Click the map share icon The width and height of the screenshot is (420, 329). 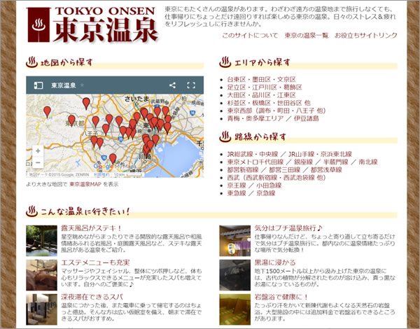click(x=172, y=85)
